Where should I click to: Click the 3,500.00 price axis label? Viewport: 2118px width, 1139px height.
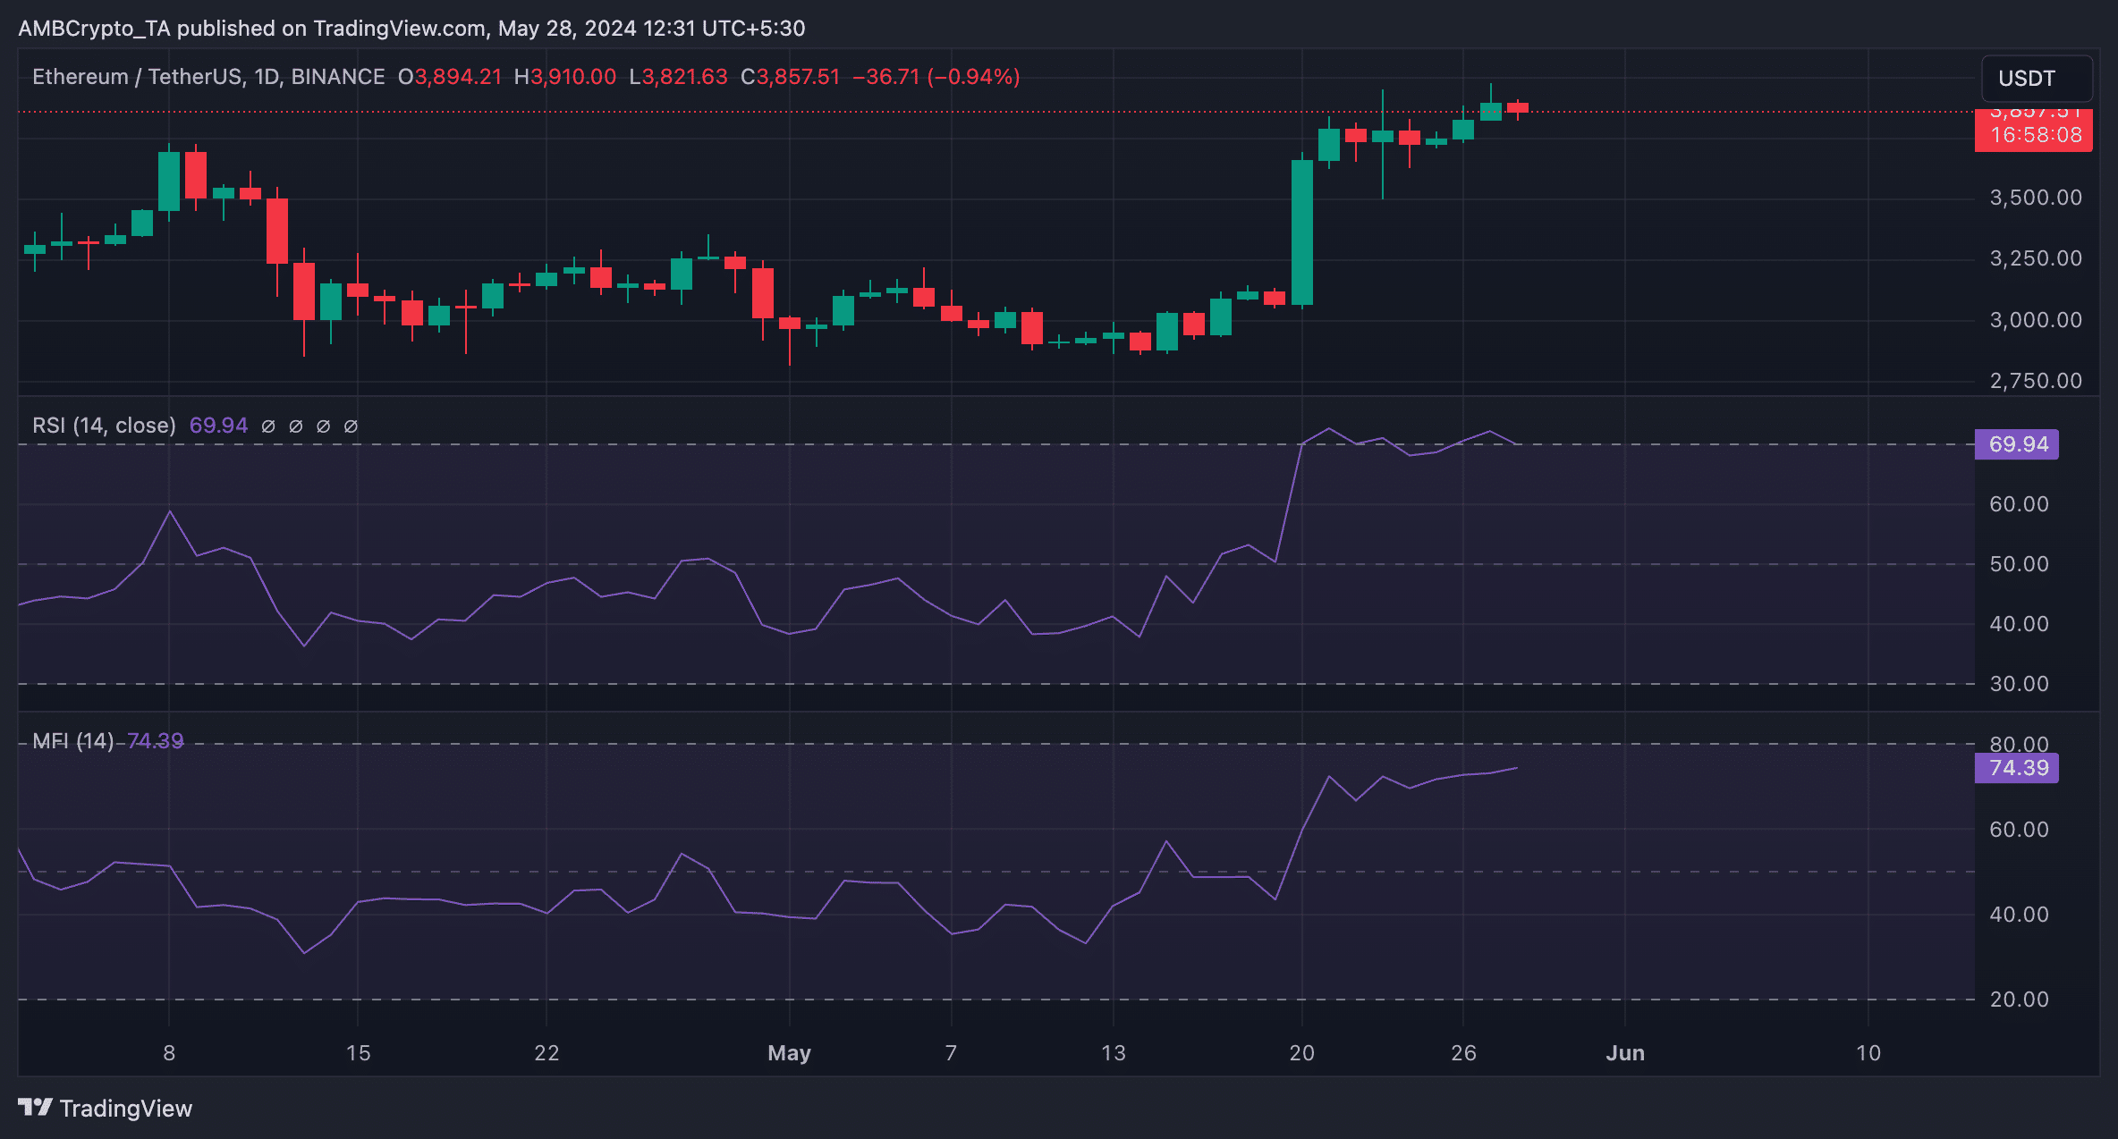coord(2036,198)
